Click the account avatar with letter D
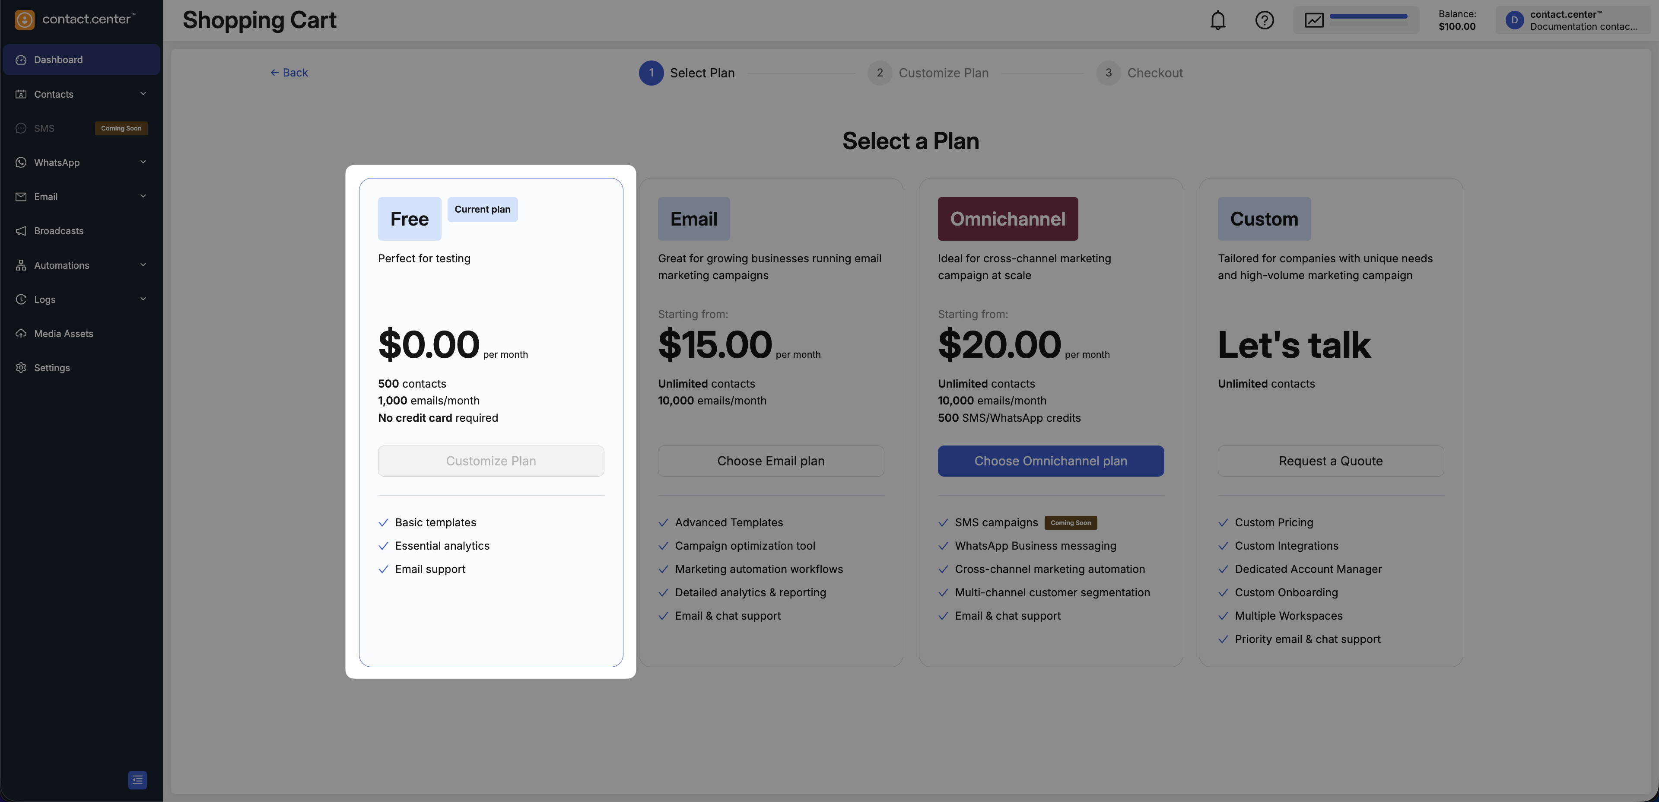Viewport: 1659px width, 802px height. pos(1514,21)
